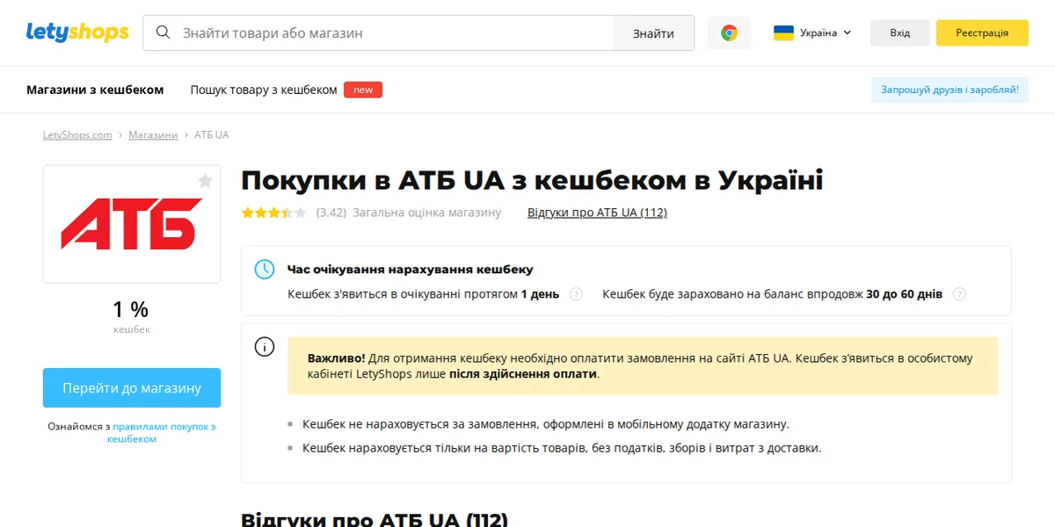Click the red 'new' badge
Viewport: 1055px width, 527px height.
pos(363,90)
